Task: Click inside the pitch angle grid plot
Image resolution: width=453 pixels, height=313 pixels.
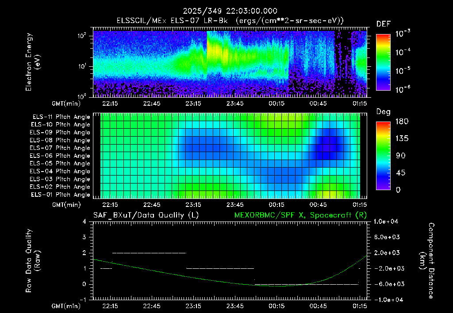Action: (x=230, y=156)
